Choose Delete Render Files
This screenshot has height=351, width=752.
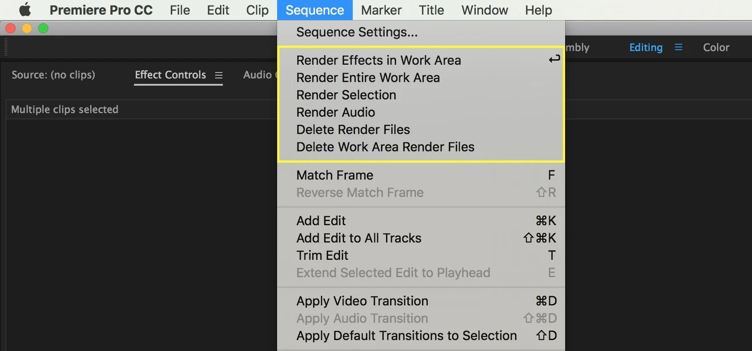[421, 129]
